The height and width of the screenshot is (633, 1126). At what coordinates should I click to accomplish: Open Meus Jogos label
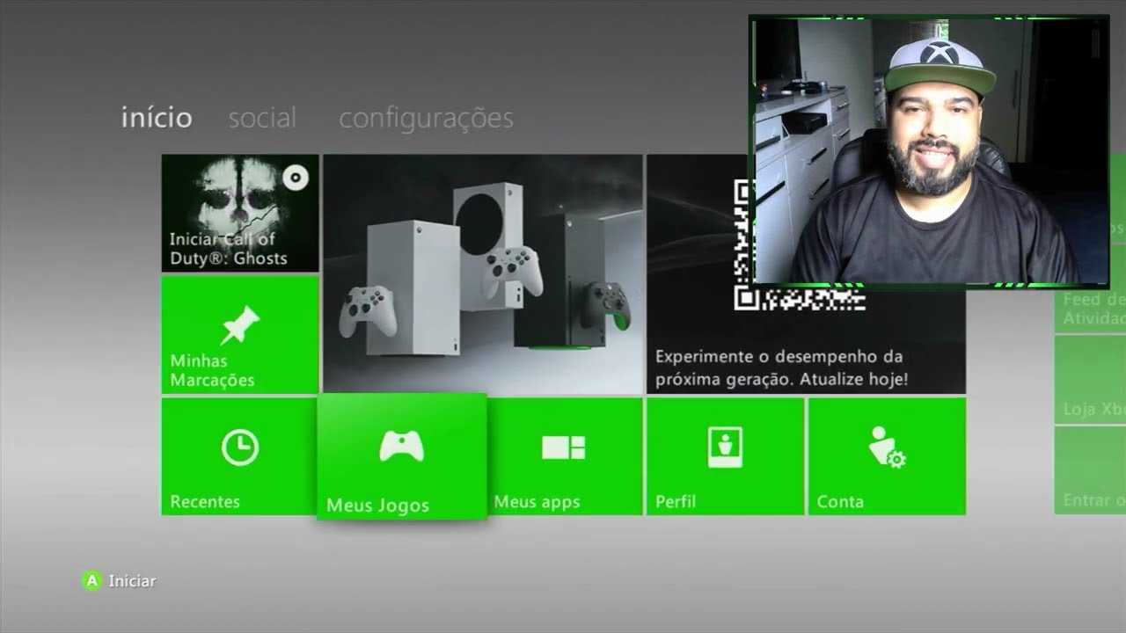point(377,506)
